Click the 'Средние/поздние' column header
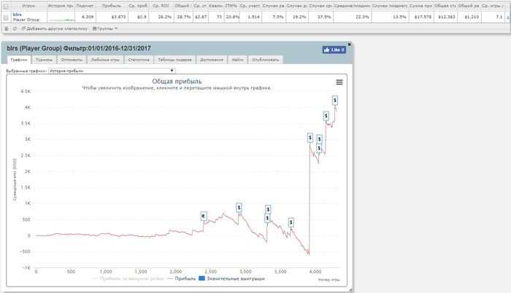511x293 pixels. point(353,6)
